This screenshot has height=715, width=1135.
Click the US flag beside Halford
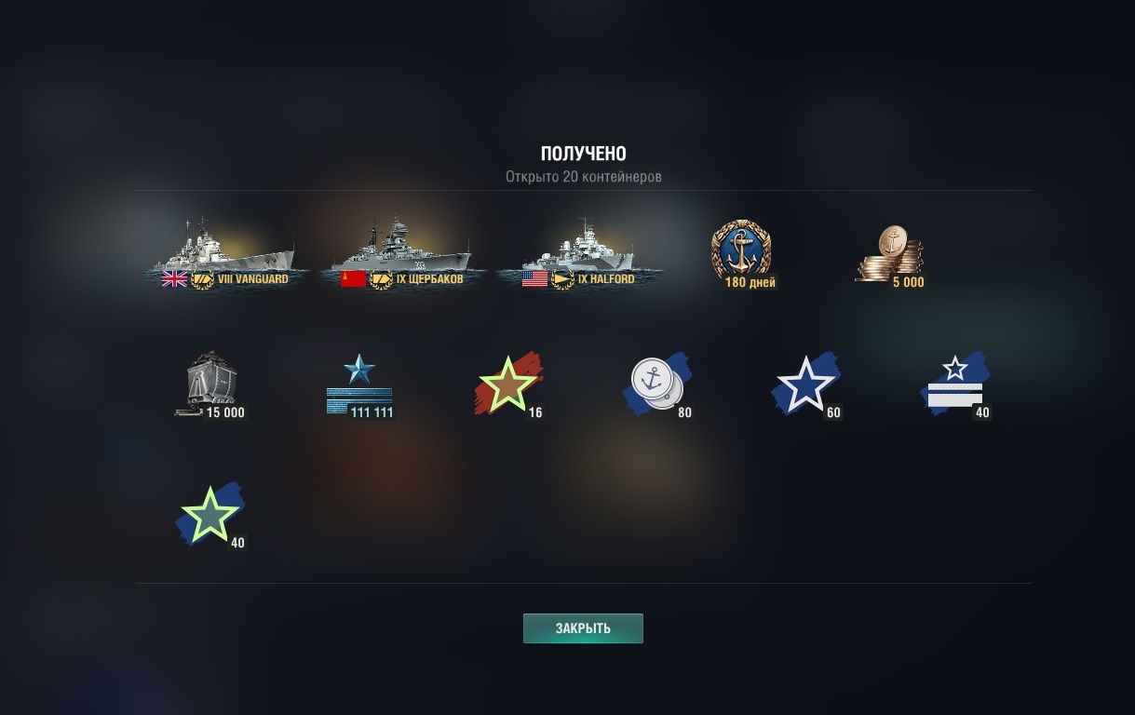click(x=534, y=279)
